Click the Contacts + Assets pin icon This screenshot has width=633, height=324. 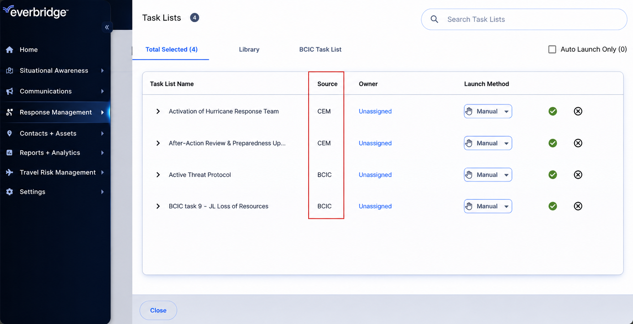tap(10, 133)
